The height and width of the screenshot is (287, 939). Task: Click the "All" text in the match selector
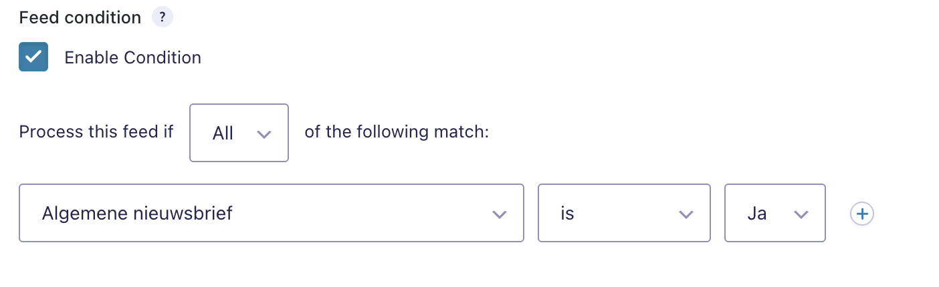coord(223,133)
